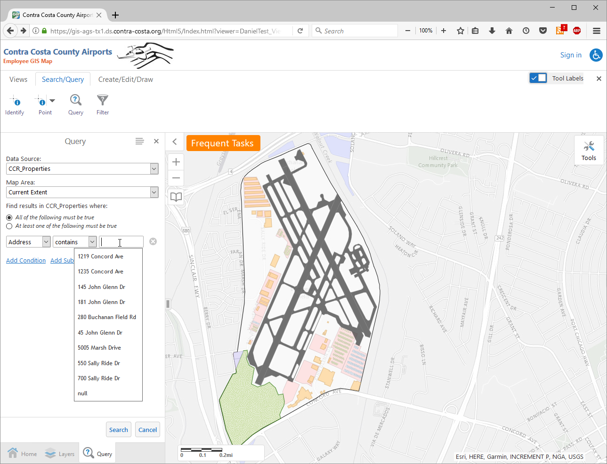
Task: Switch to the Create/Edit/Draw tab
Action: pos(125,80)
